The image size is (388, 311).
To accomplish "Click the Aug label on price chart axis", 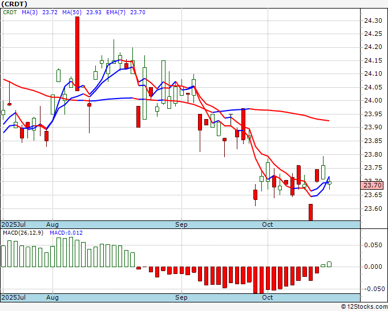I will point(52,224).
